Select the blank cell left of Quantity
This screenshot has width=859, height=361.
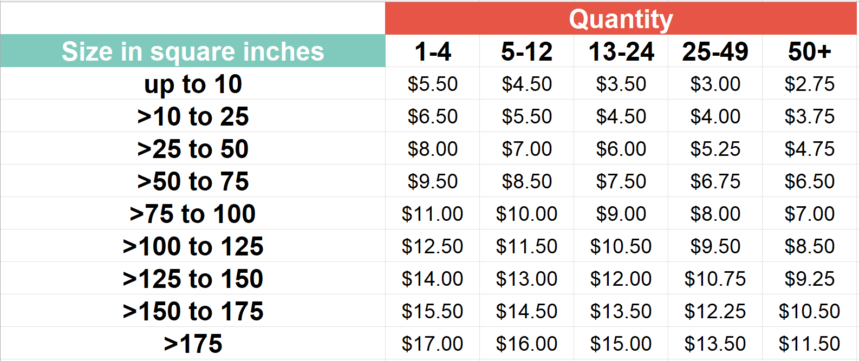tap(192, 18)
